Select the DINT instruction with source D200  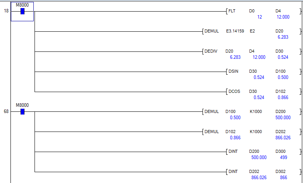tap(234, 151)
